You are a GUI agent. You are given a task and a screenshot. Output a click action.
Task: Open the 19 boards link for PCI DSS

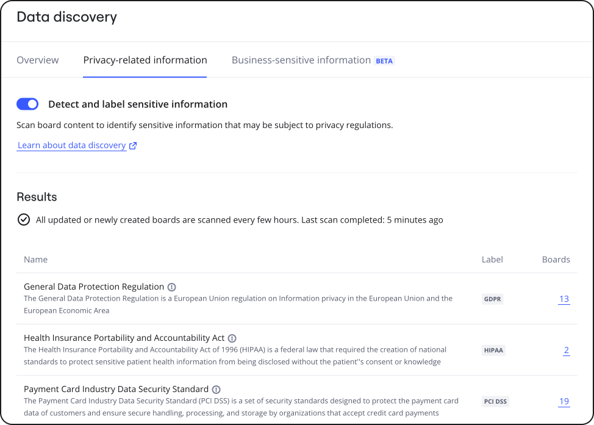point(564,401)
